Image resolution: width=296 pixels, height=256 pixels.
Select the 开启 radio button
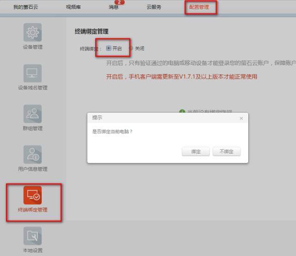pos(109,48)
